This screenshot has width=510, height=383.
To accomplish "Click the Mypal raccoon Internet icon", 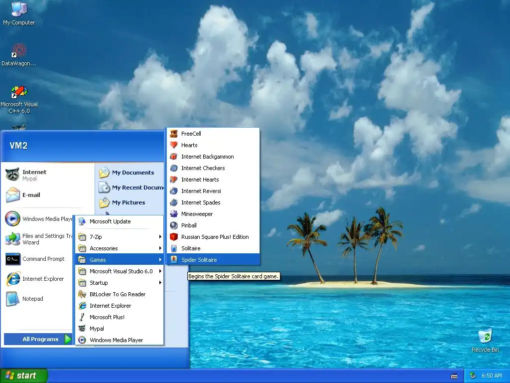I will 12,175.
